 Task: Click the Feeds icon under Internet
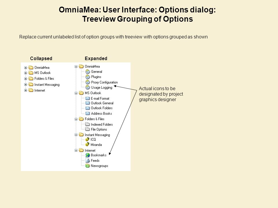pyautogui.click(x=87, y=160)
